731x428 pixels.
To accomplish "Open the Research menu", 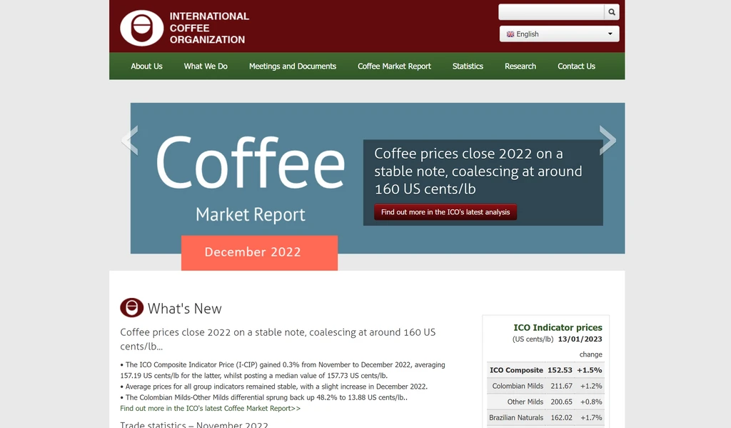I will (x=520, y=66).
